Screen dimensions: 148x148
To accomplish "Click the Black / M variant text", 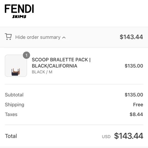I will point(42,72).
